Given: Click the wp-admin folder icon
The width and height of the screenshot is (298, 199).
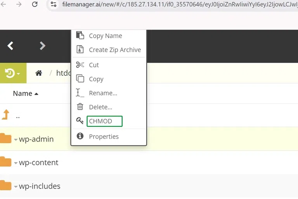Looking at the screenshot, I should tap(6, 138).
